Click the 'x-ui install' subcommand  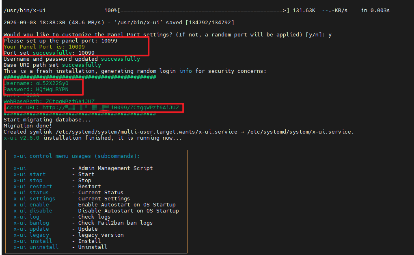[x=33, y=241]
